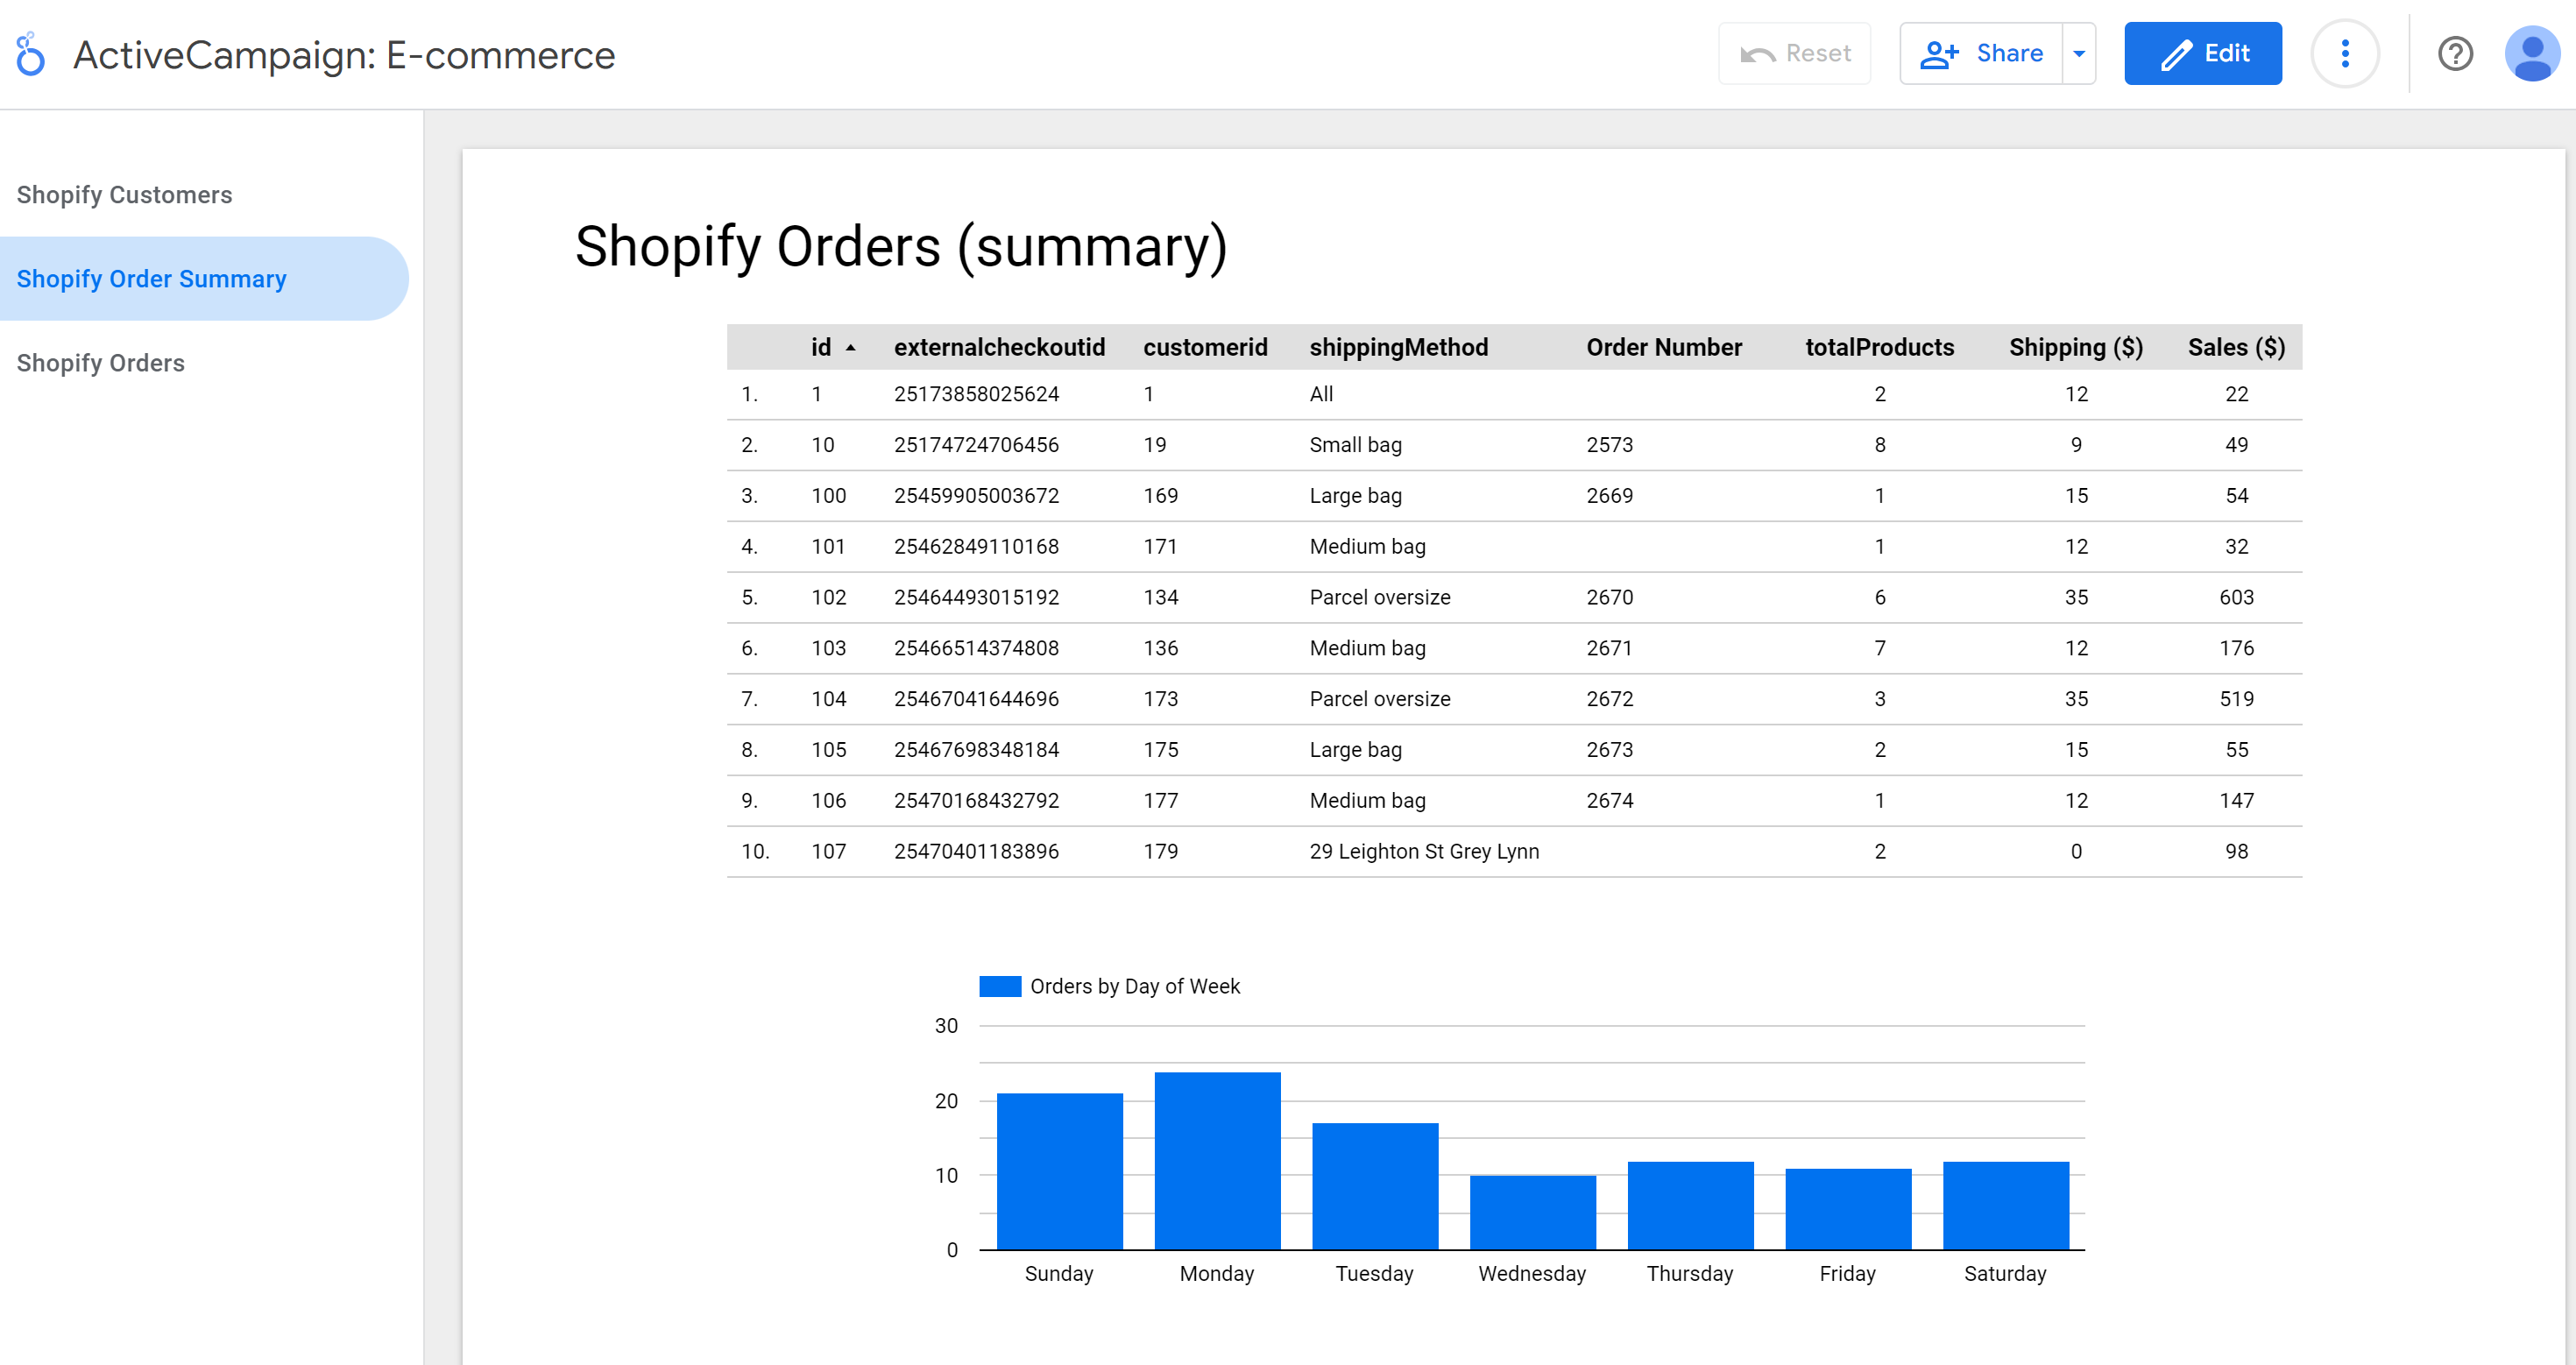Select the Thursday bar in chart
Screen dimensions: 2576x1365
[1690, 1206]
